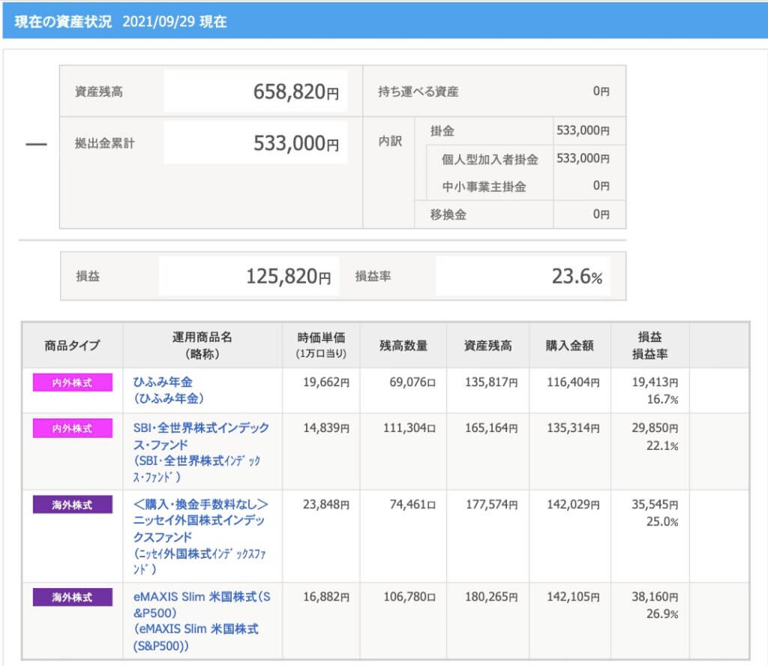768x666 pixels.
Task: Select the balance 135,817円
Action: pyautogui.click(x=491, y=382)
